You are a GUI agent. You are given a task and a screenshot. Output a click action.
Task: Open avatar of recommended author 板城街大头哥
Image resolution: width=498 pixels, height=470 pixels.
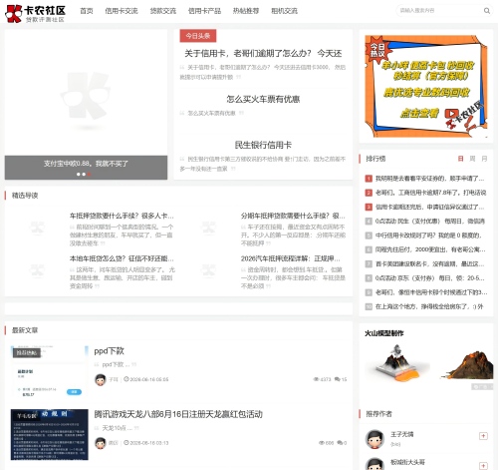(x=374, y=464)
